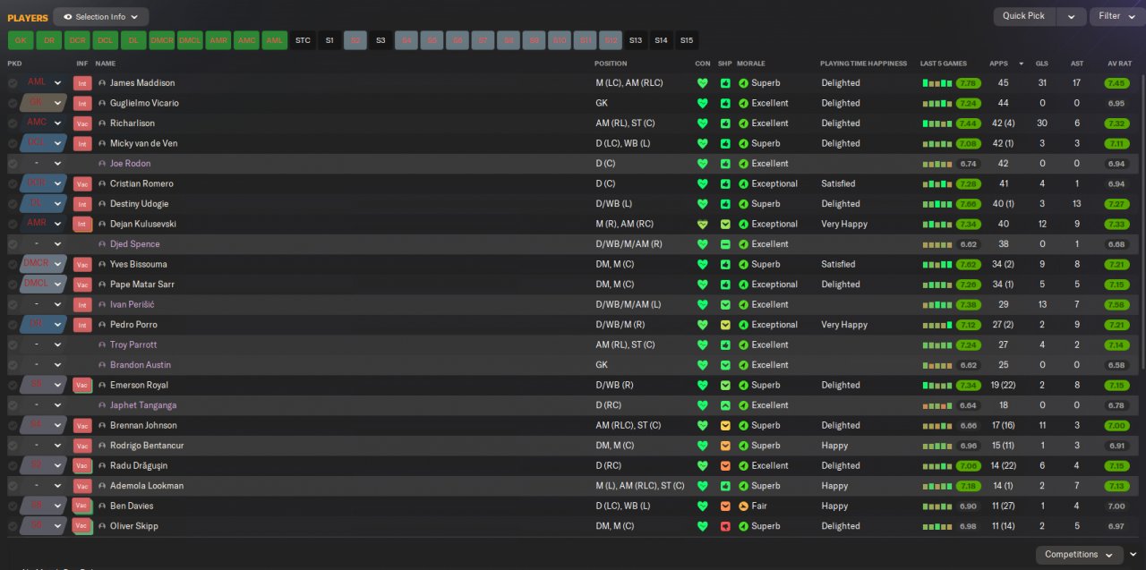Toggle Oliver Skipp's picked checkmark
1146x570 pixels.
click(13, 526)
